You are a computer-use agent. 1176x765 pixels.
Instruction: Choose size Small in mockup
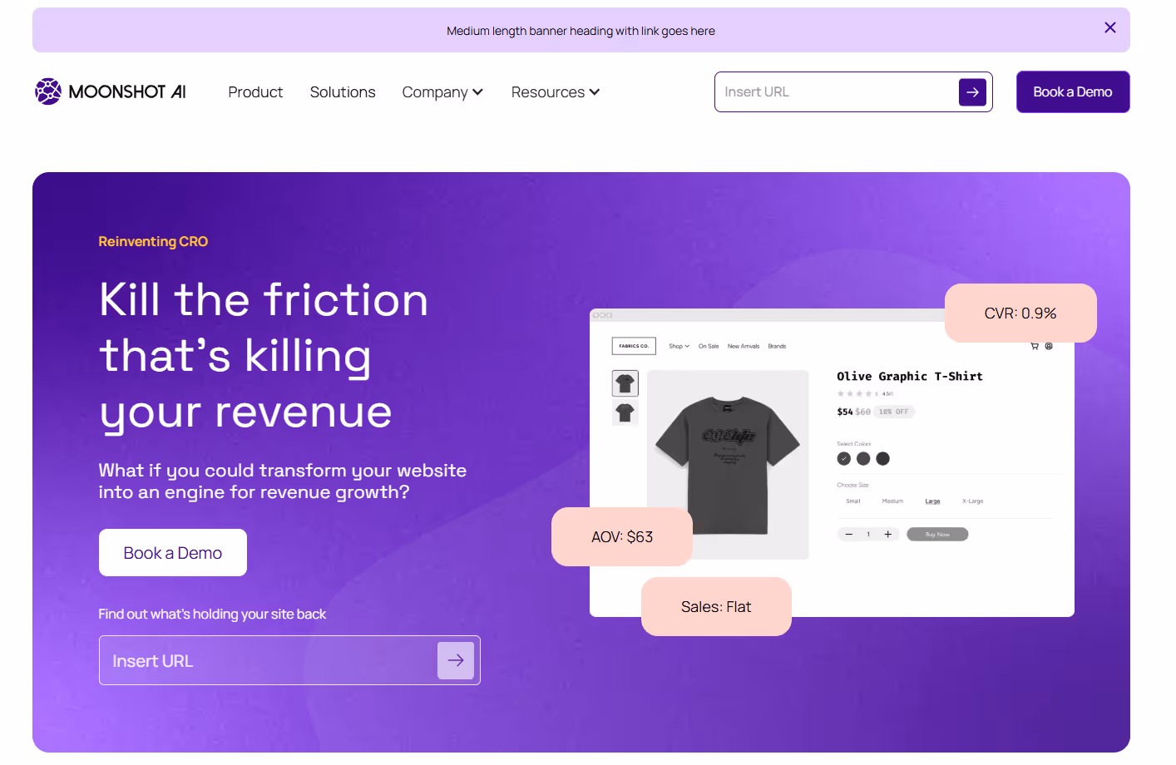click(x=853, y=501)
